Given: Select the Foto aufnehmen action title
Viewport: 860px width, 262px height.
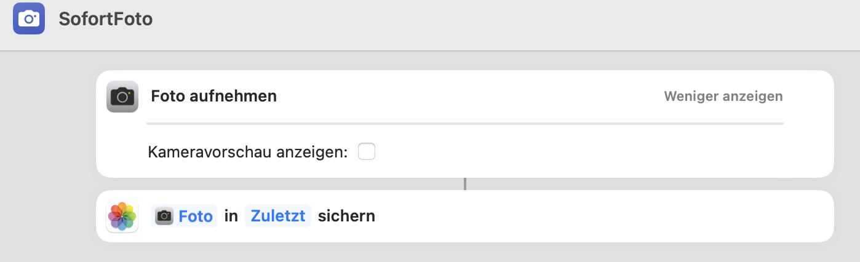Looking at the screenshot, I should click(214, 97).
